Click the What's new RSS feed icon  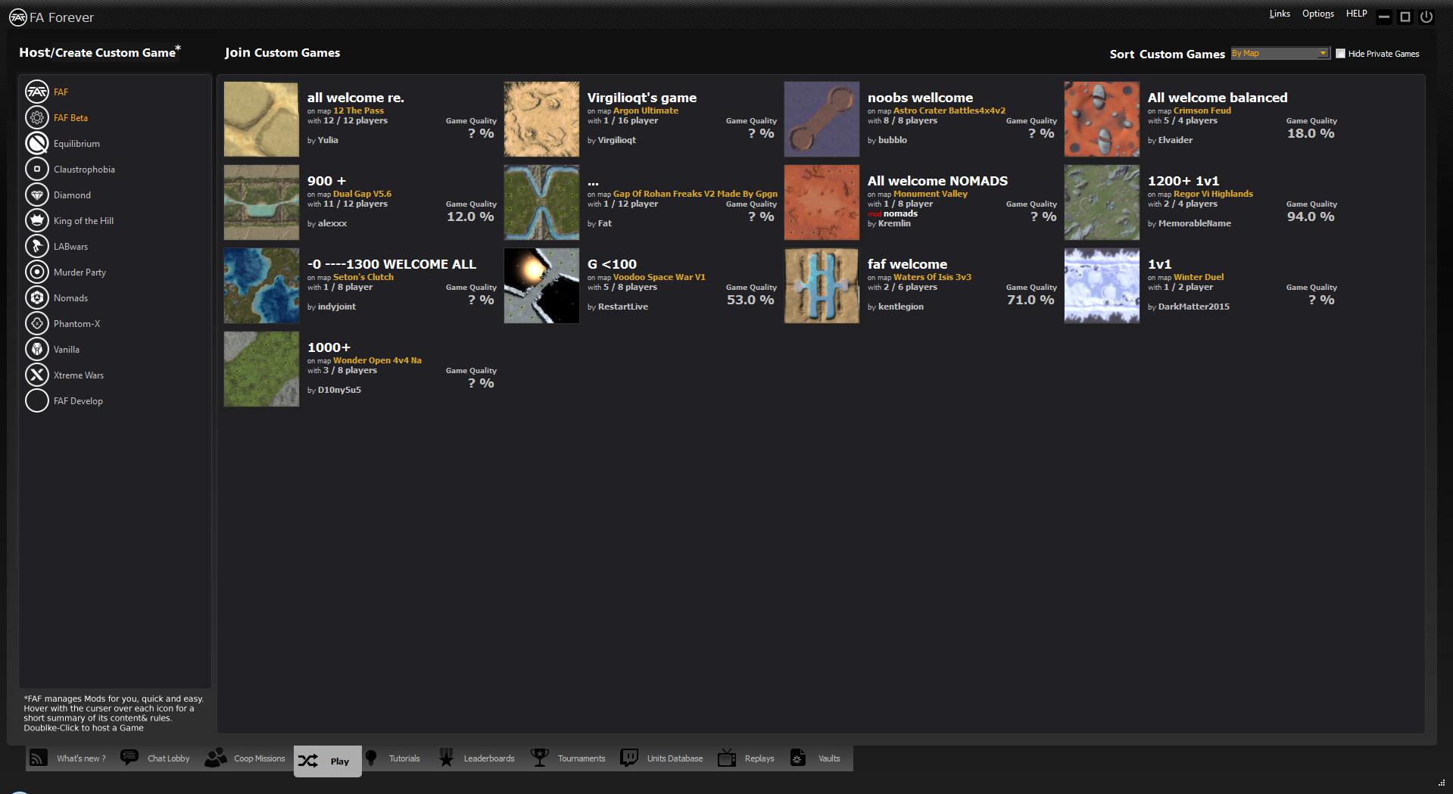pos(39,758)
